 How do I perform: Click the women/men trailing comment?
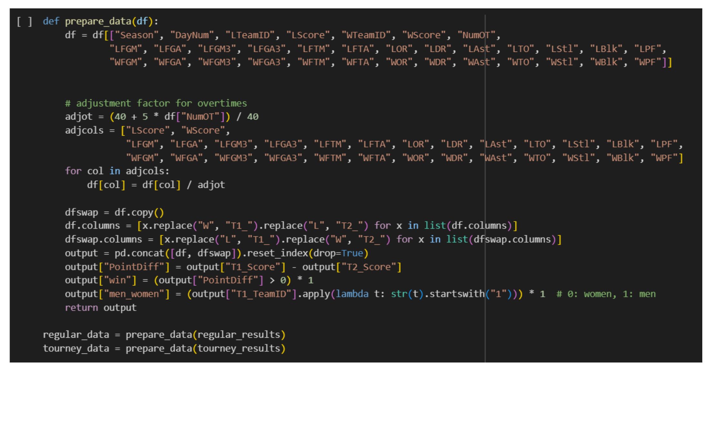(606, 294)
